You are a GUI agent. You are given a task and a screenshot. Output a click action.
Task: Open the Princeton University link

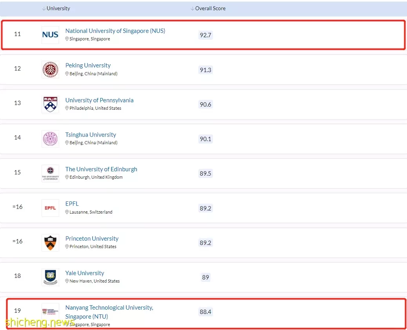[x=92, y=238]
